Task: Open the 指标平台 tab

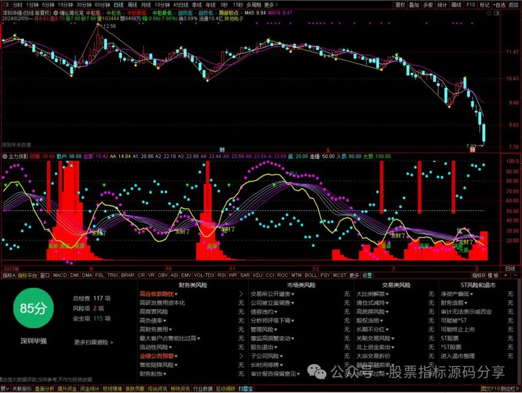Action: [27, 275]
